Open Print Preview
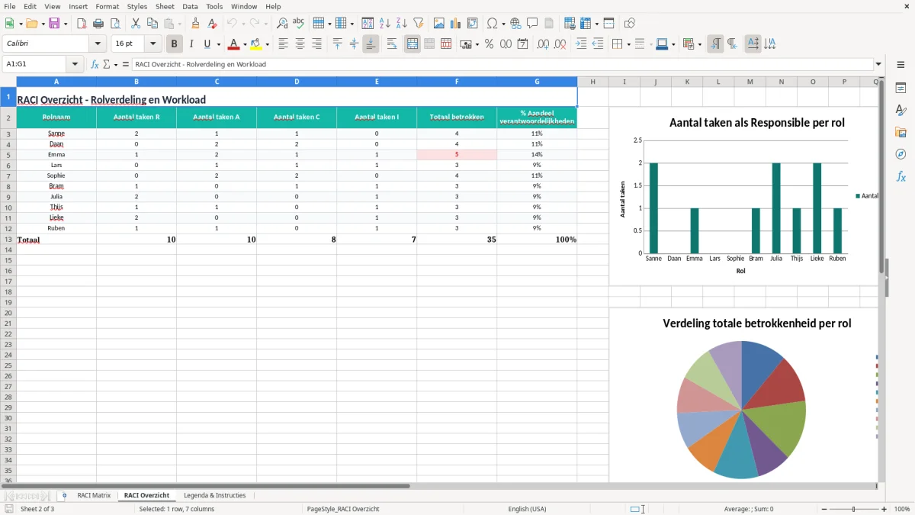 point(115,24)
